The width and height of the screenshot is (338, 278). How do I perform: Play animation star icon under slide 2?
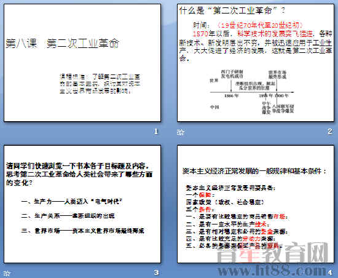[x=181, y=132]
